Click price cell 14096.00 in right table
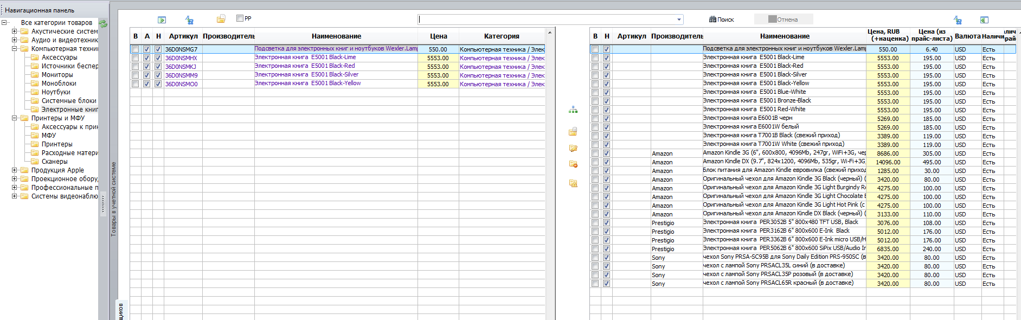1021x320 pixels. (x=888, y=162)
